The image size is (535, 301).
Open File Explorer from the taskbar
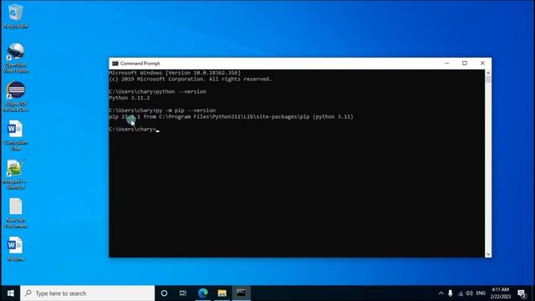(222, 293)
